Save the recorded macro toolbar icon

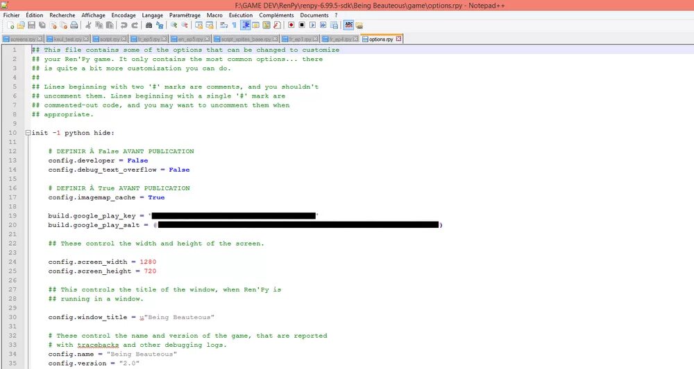[335, 25]
